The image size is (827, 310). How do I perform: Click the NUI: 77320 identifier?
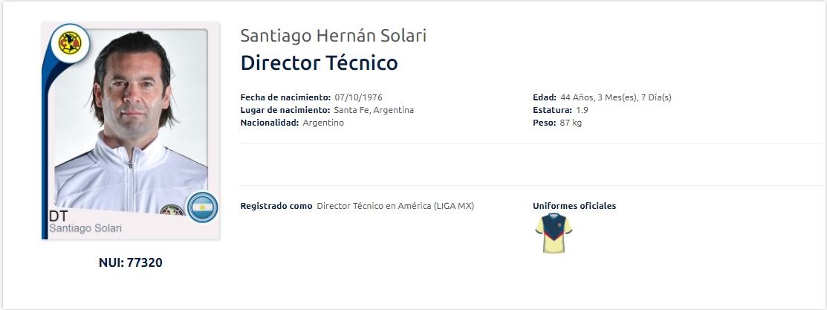pos(131,262)
